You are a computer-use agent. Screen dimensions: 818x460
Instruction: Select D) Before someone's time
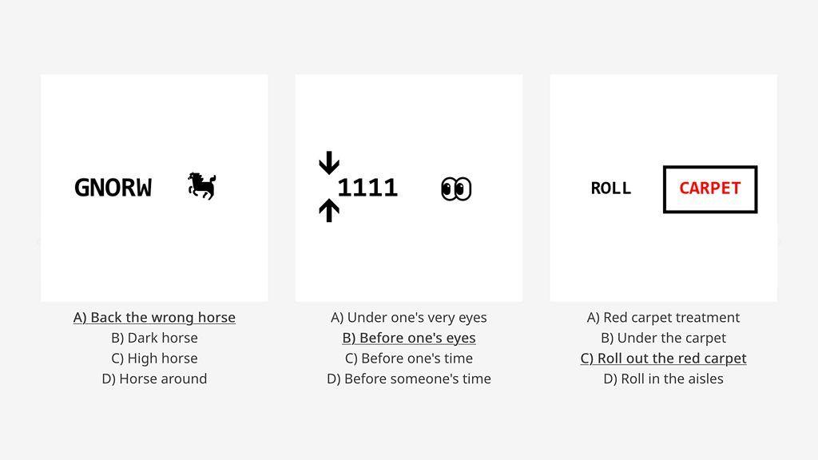point(409,379)
